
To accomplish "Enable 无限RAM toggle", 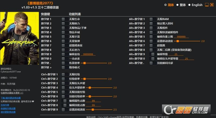I will 153,19.
